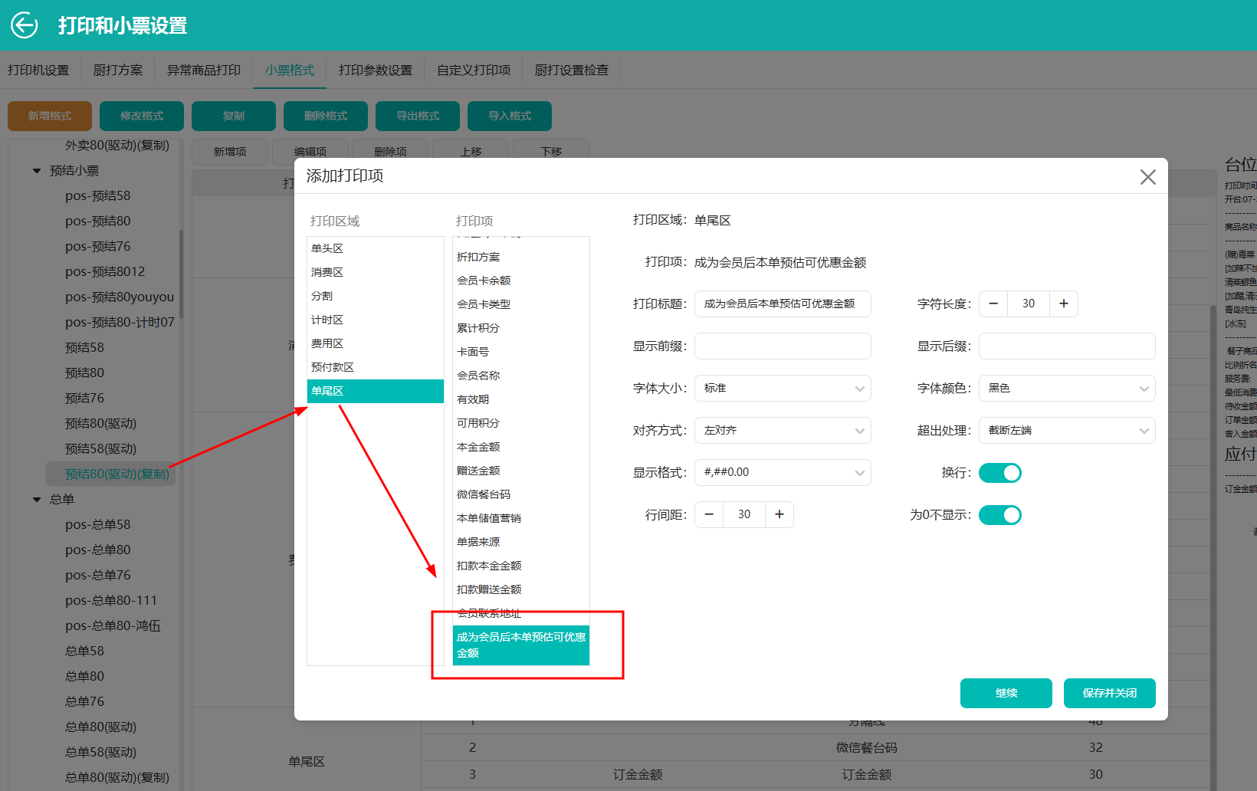Open the 字体颜色 dropdown

click(1066, 389)
